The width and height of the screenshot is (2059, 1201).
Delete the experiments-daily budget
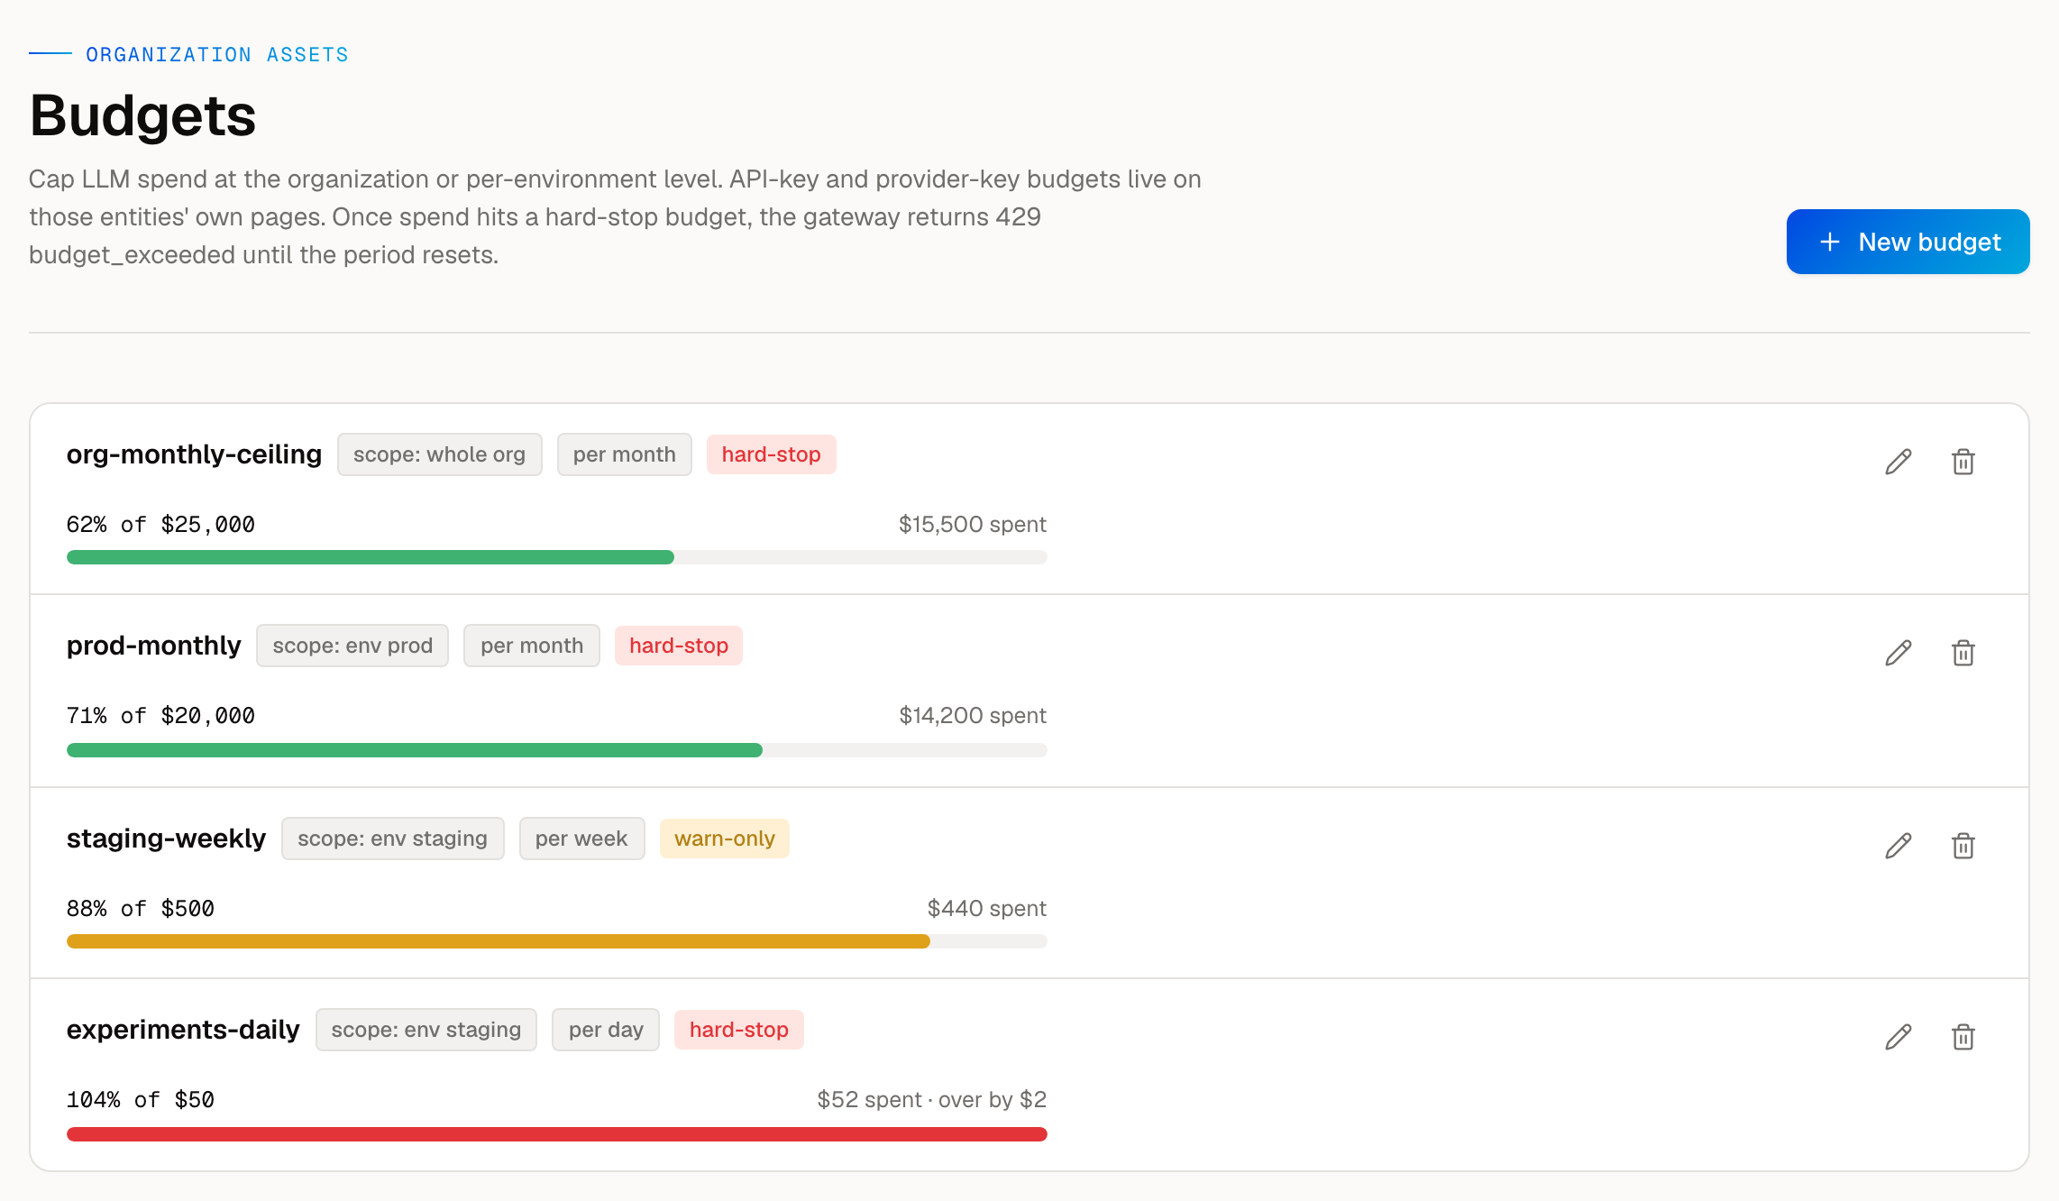coord(1963,1037)
